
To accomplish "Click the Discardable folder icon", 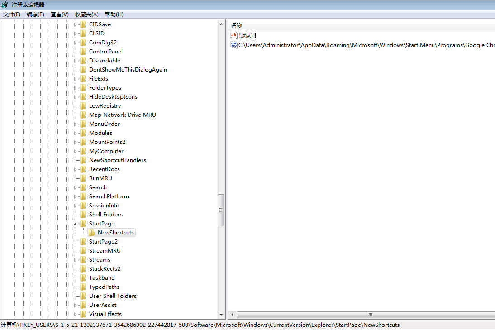I will click(x=83, y=61).
